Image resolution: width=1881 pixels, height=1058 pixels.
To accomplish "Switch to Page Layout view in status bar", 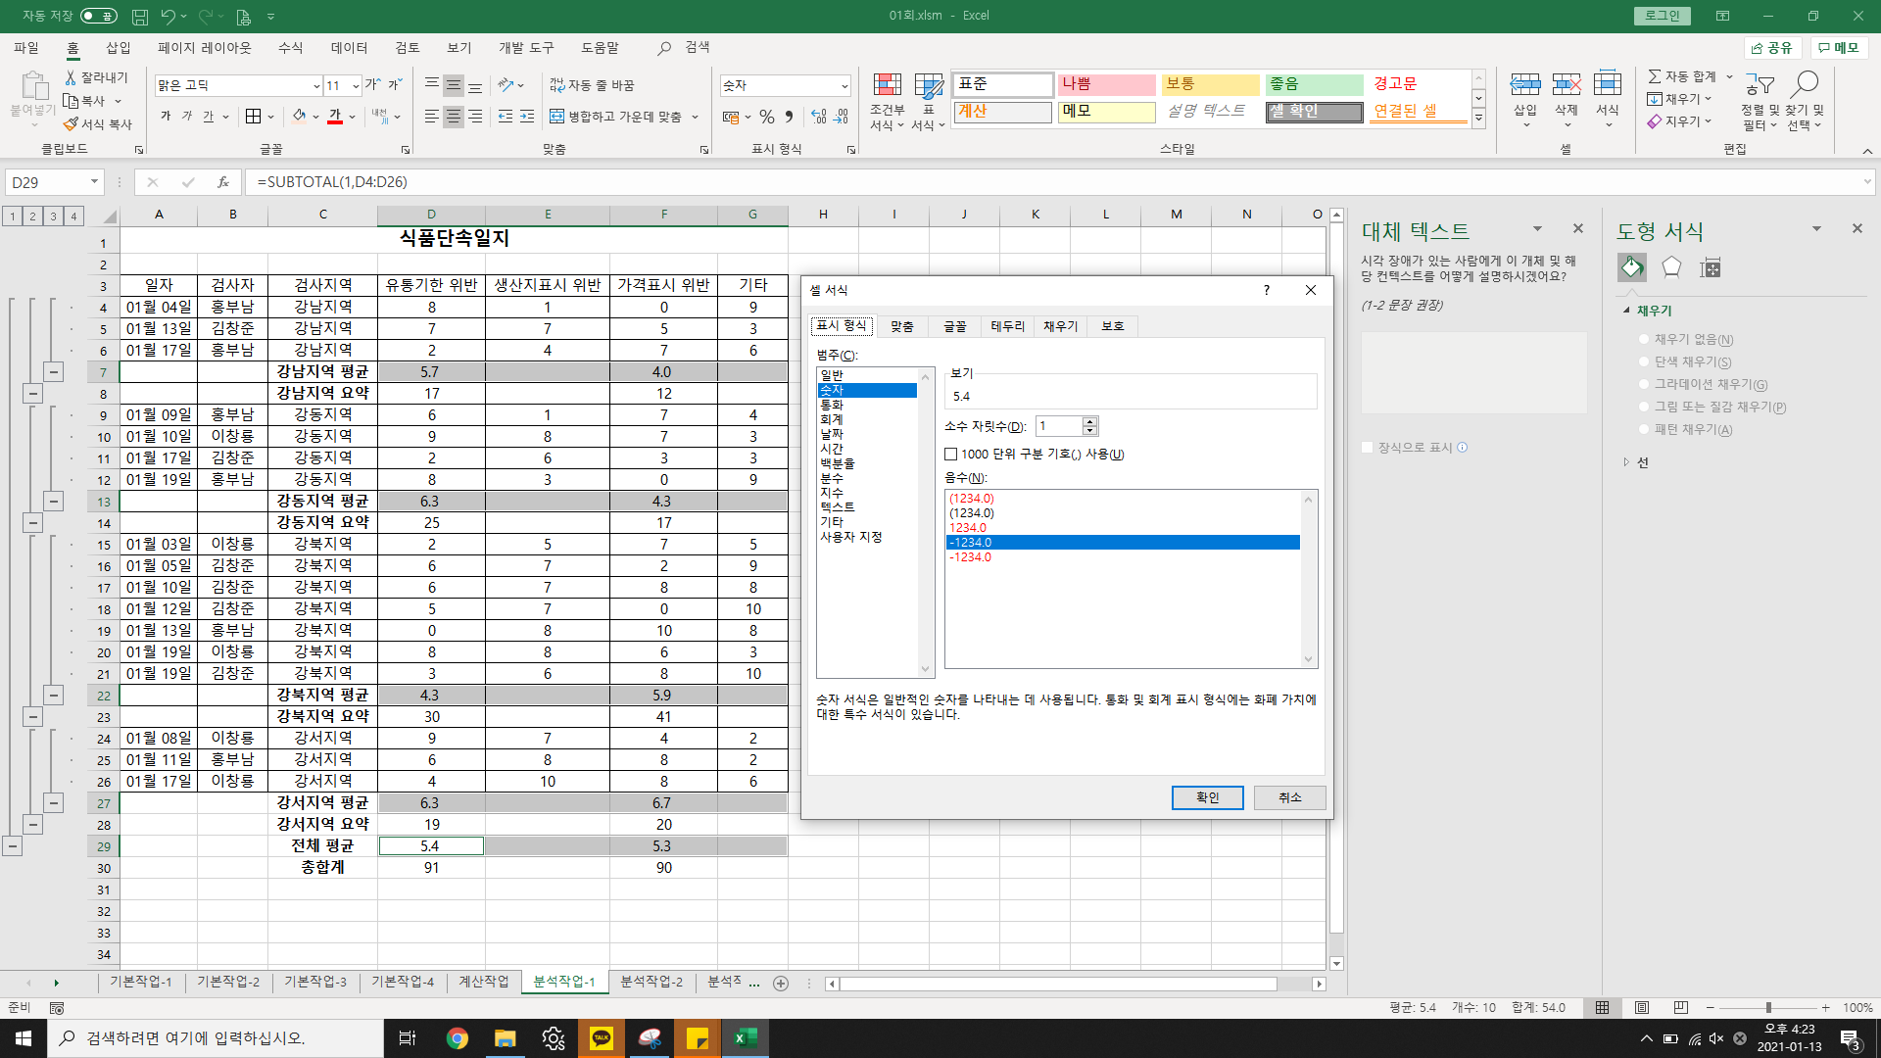I will tap(1642, 1007).
